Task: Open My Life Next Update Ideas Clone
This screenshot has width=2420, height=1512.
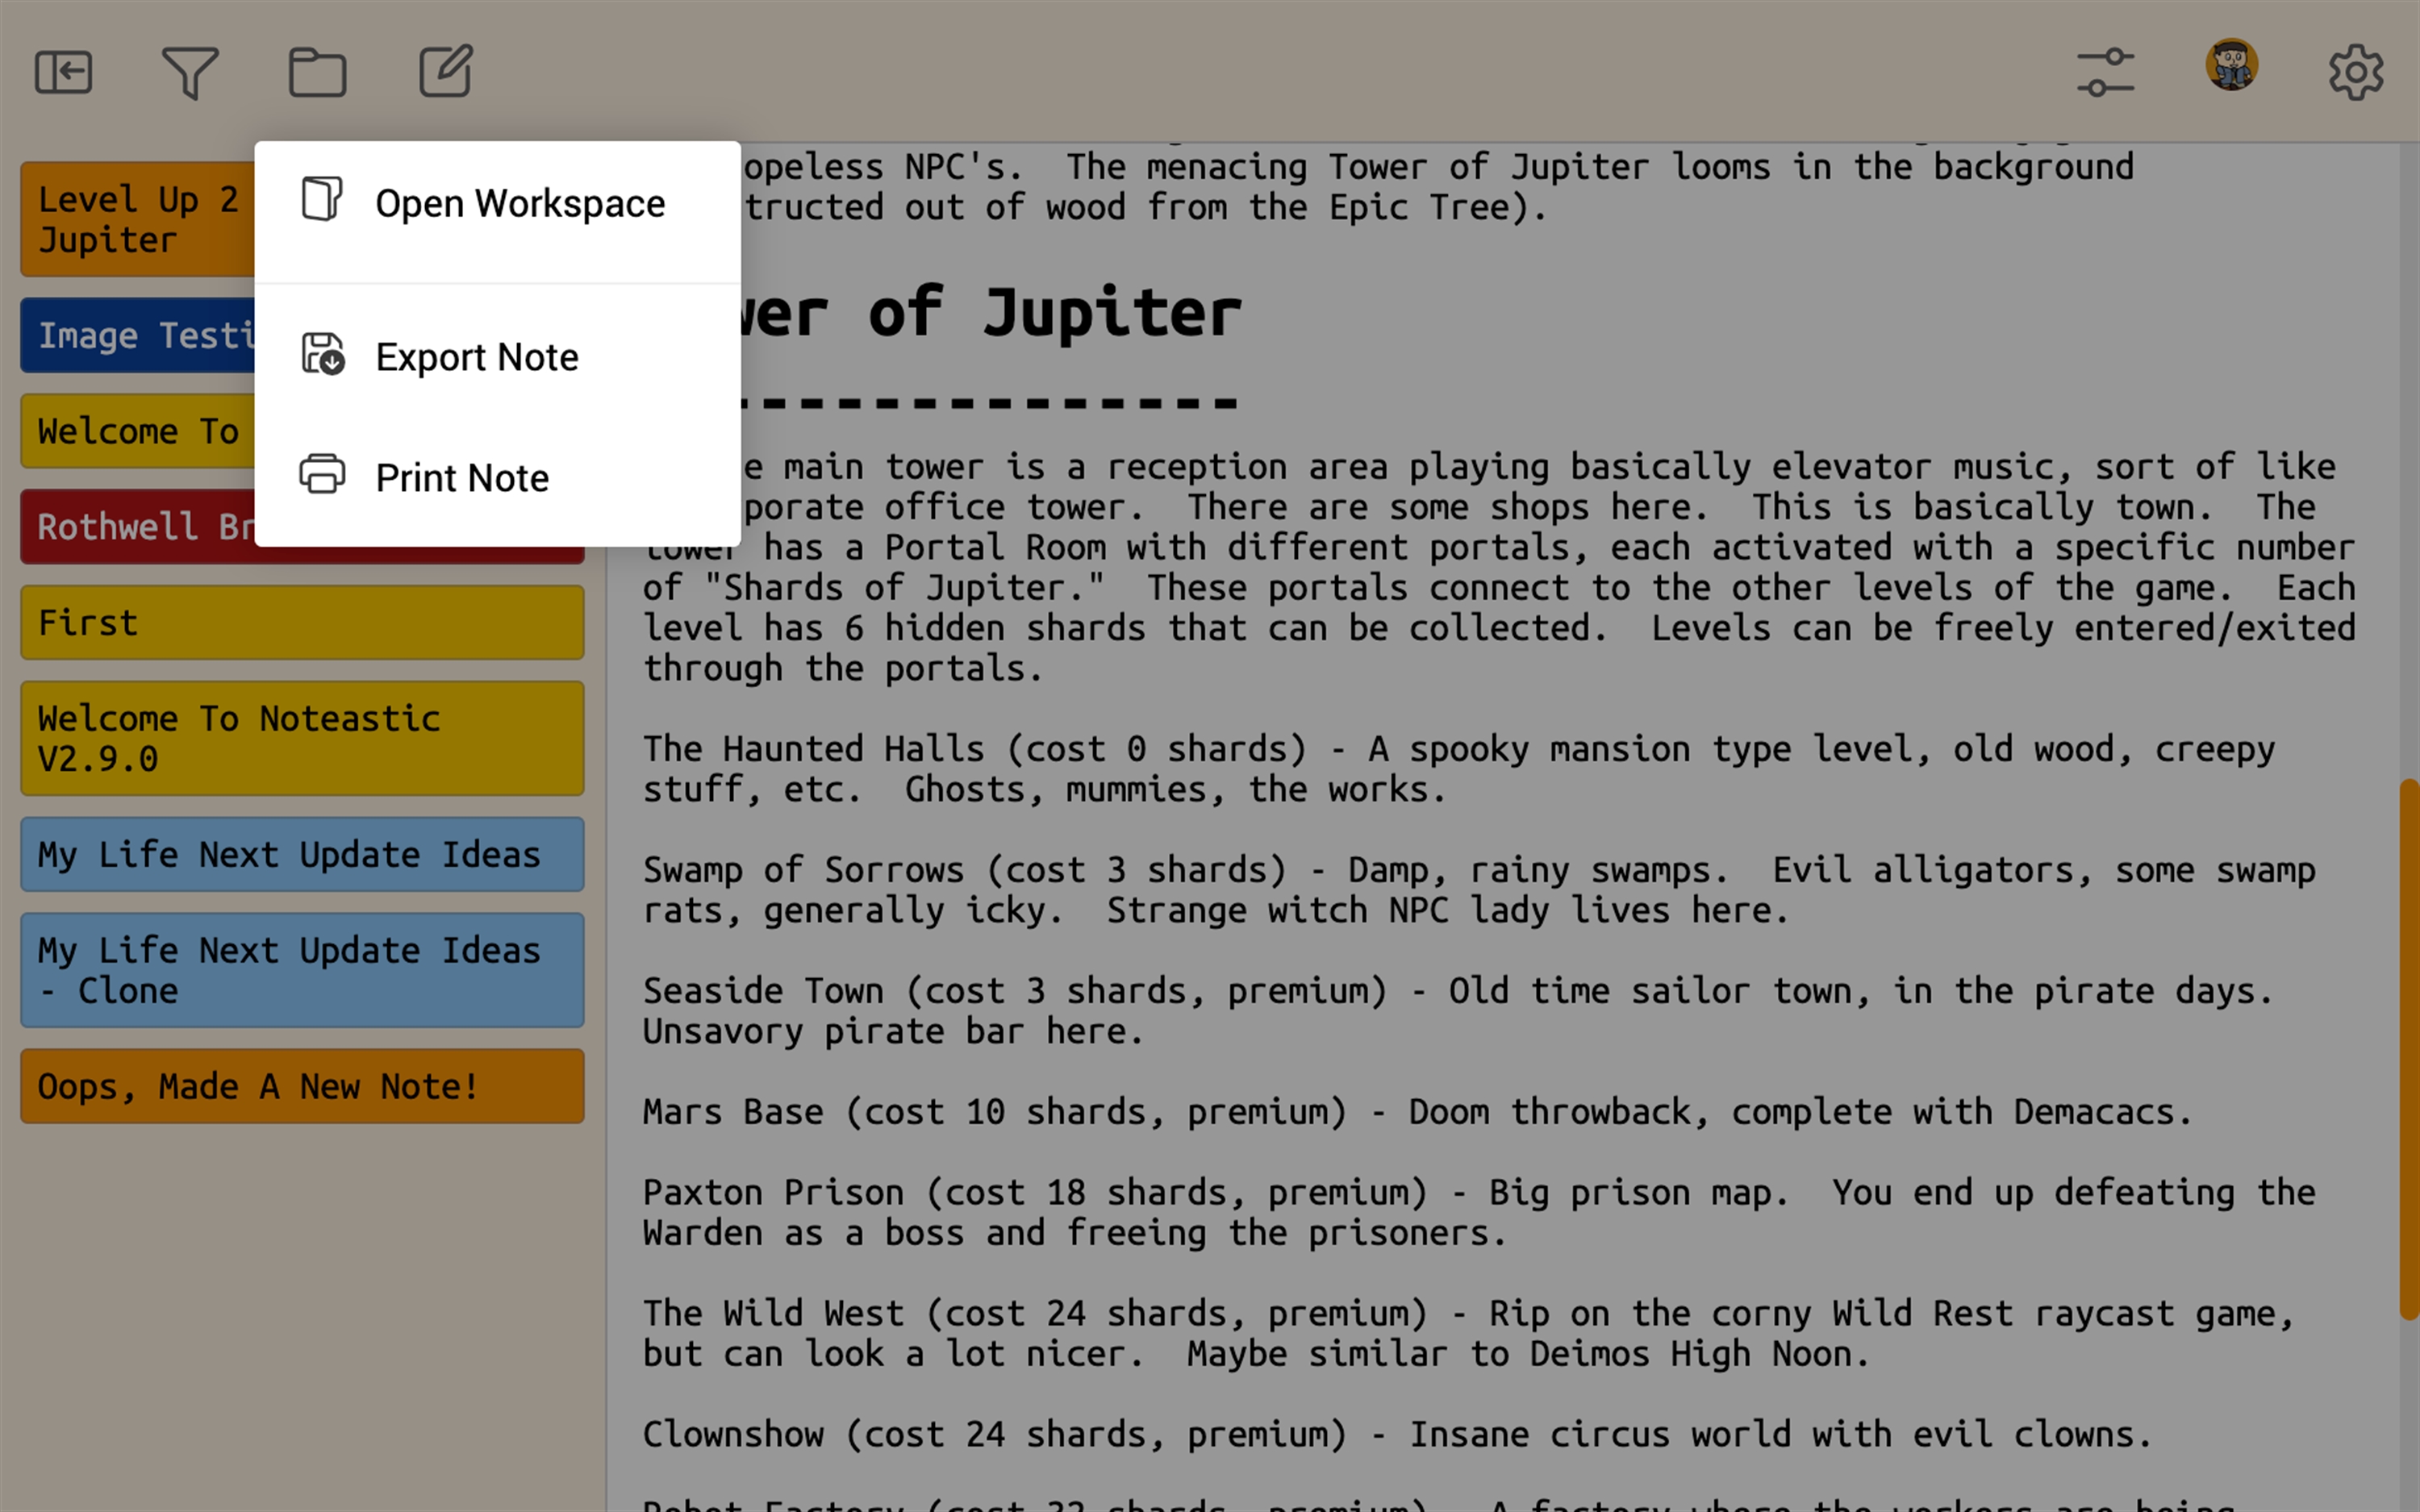Action: click(x=302, y=969)
